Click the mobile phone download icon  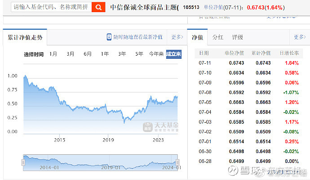(109, 37)
